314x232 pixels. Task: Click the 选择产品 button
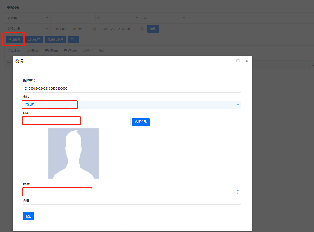tap(141, 122)
